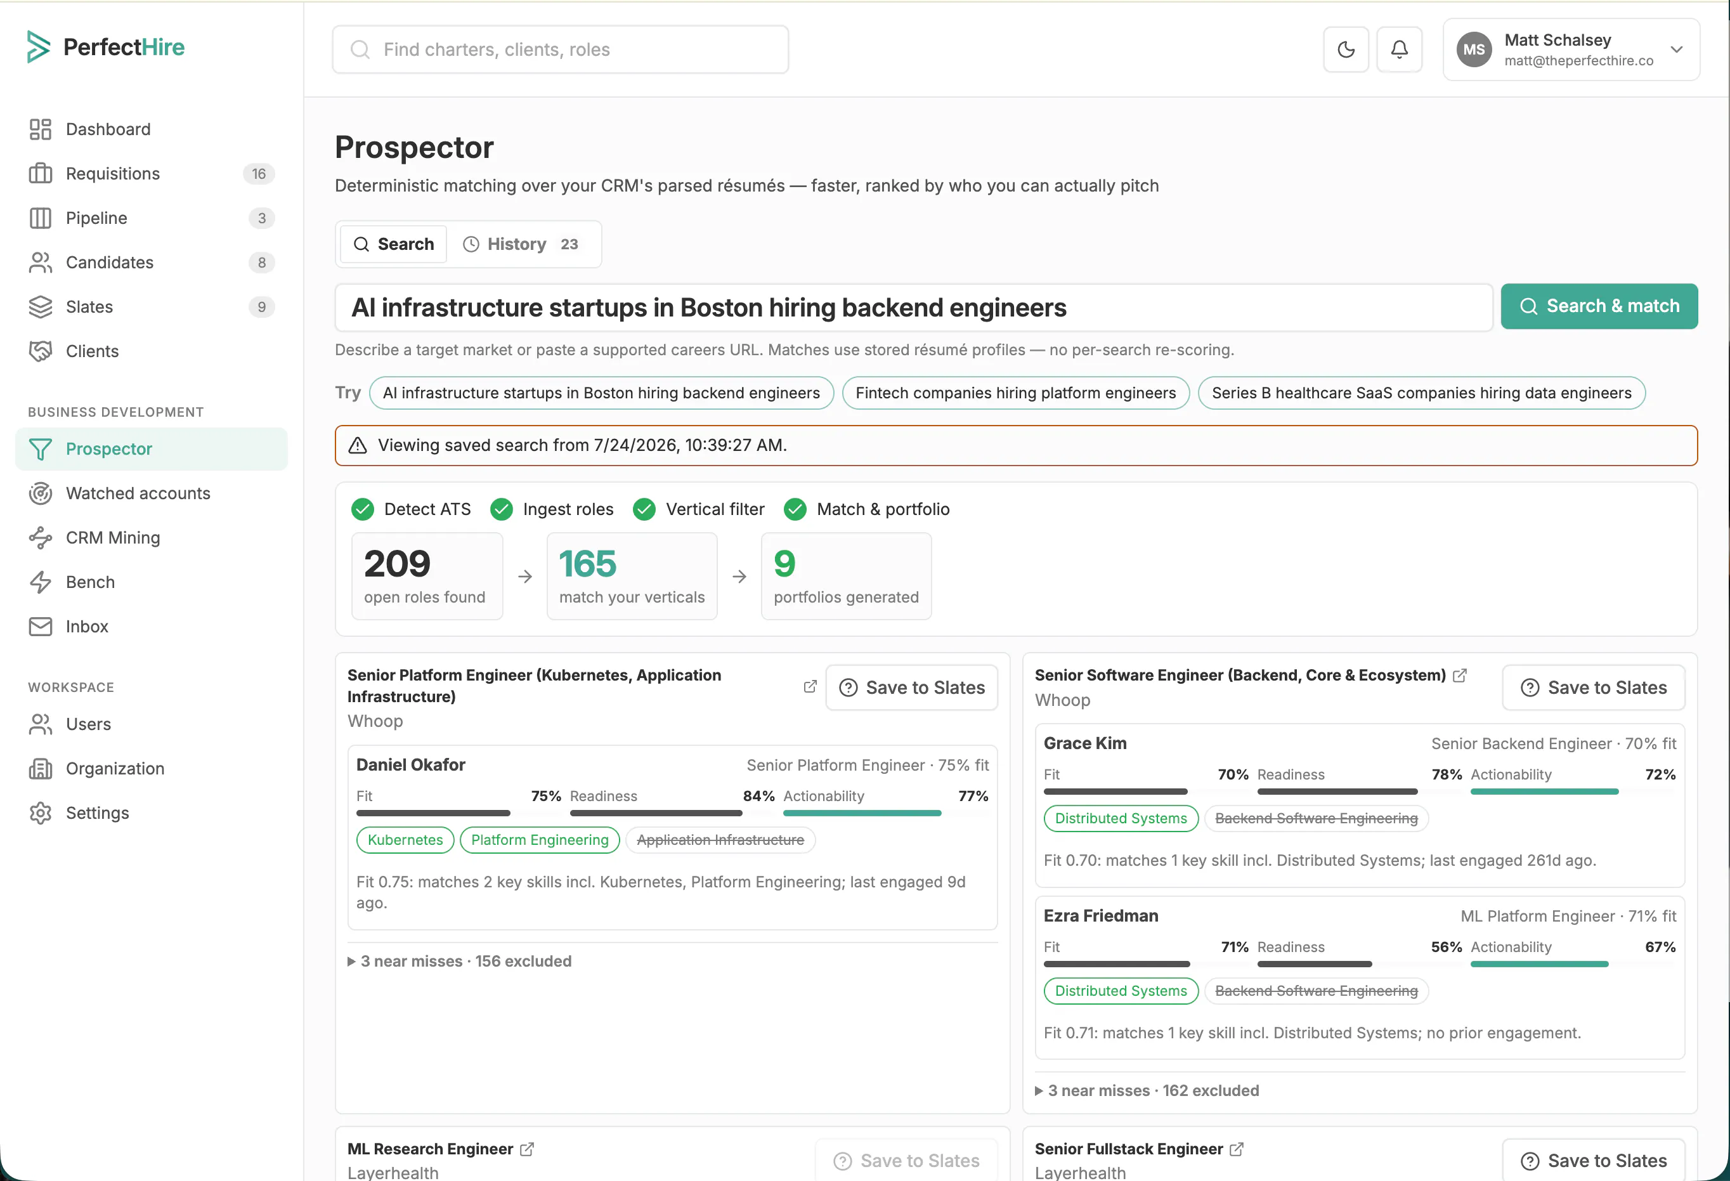Switch to the Search tab
The image size is (1730, 1181).
point(393,244)
